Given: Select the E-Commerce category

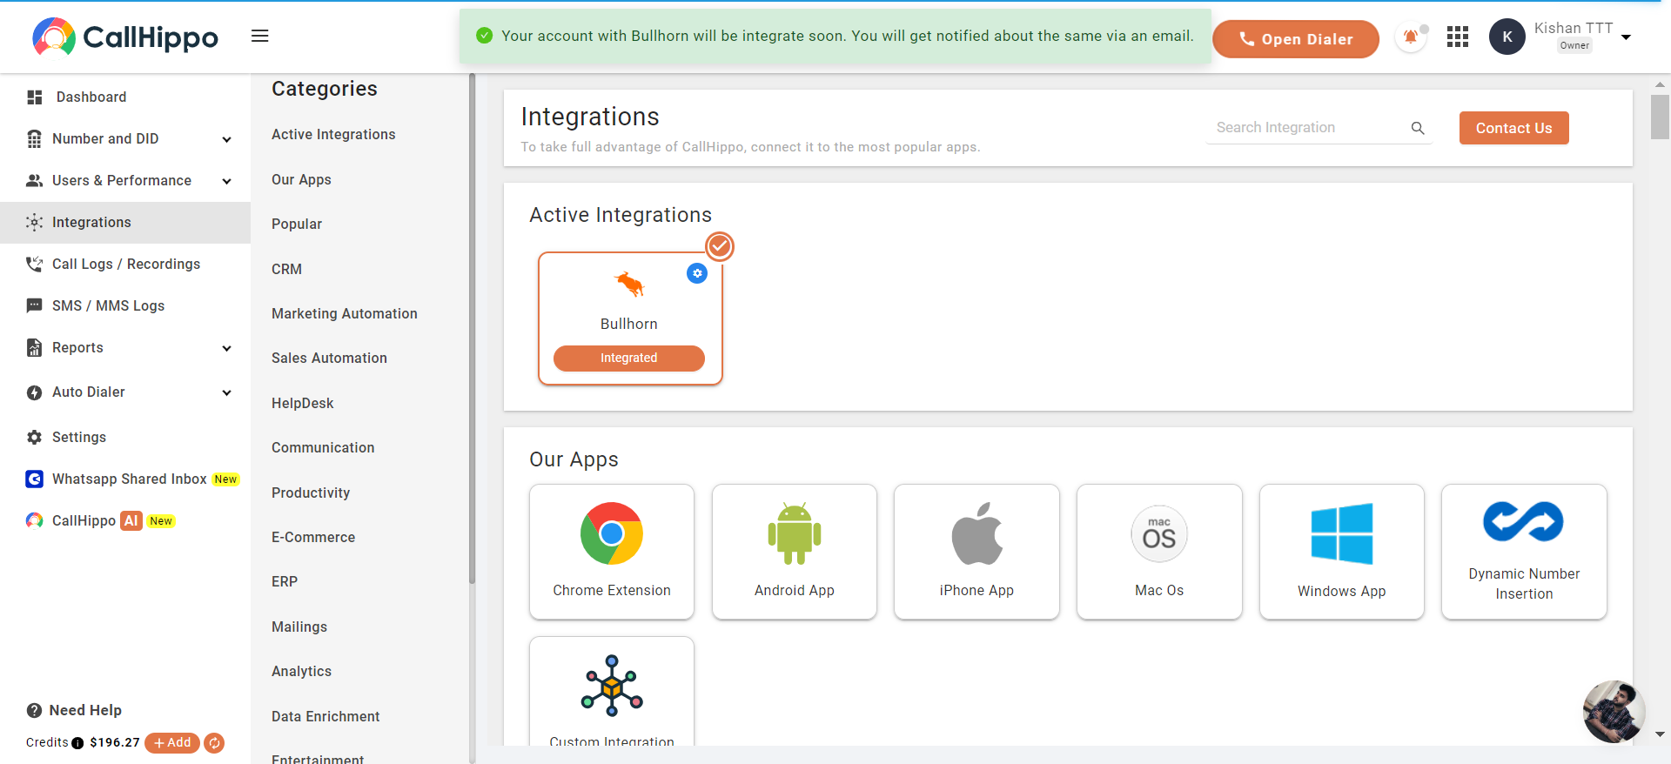Looking at the screenshot, I should pos(313,538).
